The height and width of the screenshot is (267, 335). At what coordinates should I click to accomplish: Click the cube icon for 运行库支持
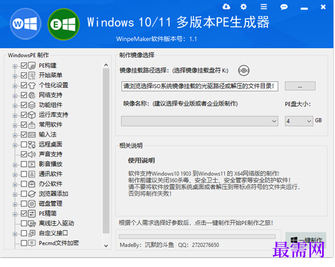coord(32,115)
